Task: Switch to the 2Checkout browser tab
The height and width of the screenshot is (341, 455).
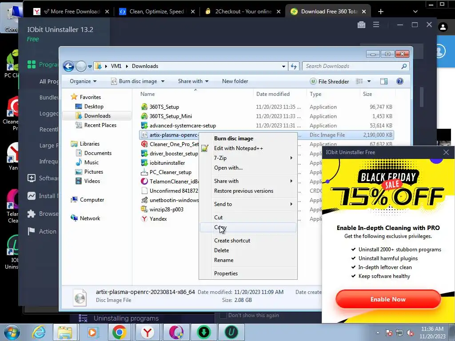Action: (243, 12)
